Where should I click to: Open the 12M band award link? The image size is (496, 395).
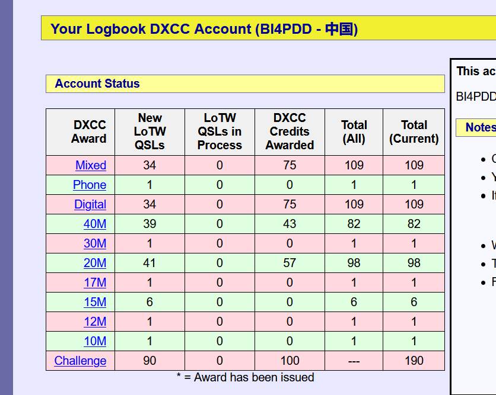[x=95, y=322]
